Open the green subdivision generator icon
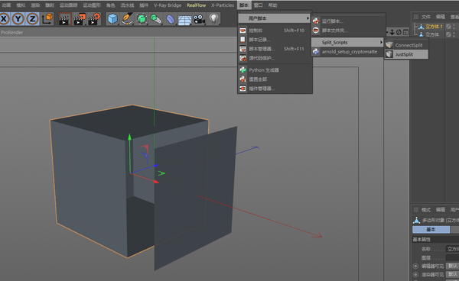Viewport: 459px width, 281px height. [x=142, y=19]
